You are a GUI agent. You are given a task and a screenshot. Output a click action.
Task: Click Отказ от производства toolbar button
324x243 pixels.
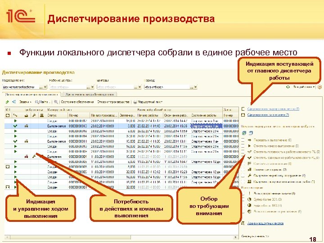click(113, 102)
